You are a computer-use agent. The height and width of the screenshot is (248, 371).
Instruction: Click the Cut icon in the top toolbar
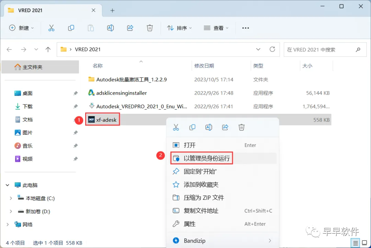coord(51,28)
